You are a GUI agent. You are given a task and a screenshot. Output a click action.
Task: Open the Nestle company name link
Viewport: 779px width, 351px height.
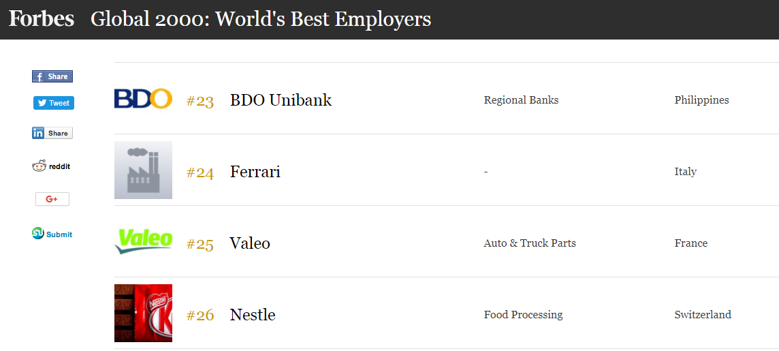point(253,315)
